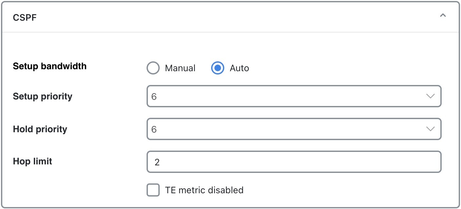Click the upward chevron icon
Screen dimensions: 461x209
click(443, 15)
